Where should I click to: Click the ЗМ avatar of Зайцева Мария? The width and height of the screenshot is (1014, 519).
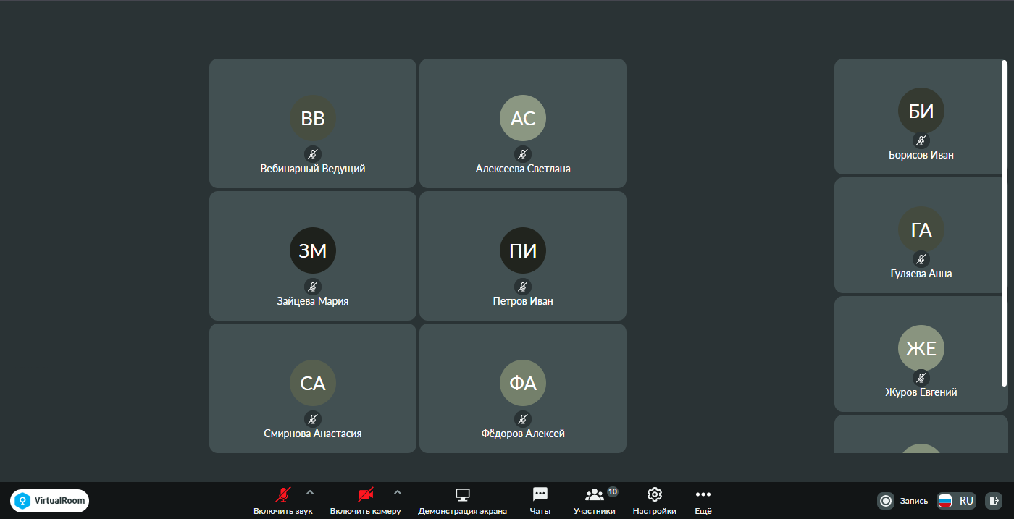pos(313,250)
